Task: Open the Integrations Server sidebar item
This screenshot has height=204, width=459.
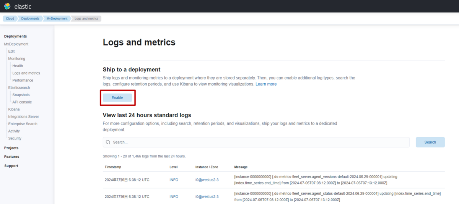Action: [x=24, y=117]
